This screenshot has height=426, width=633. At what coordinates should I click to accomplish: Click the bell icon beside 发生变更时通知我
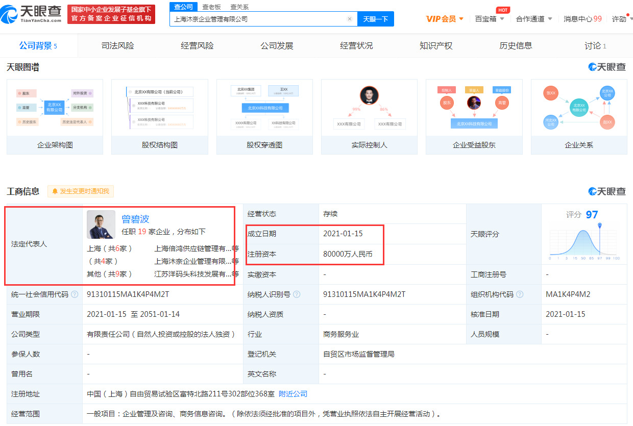click(55, 191)
